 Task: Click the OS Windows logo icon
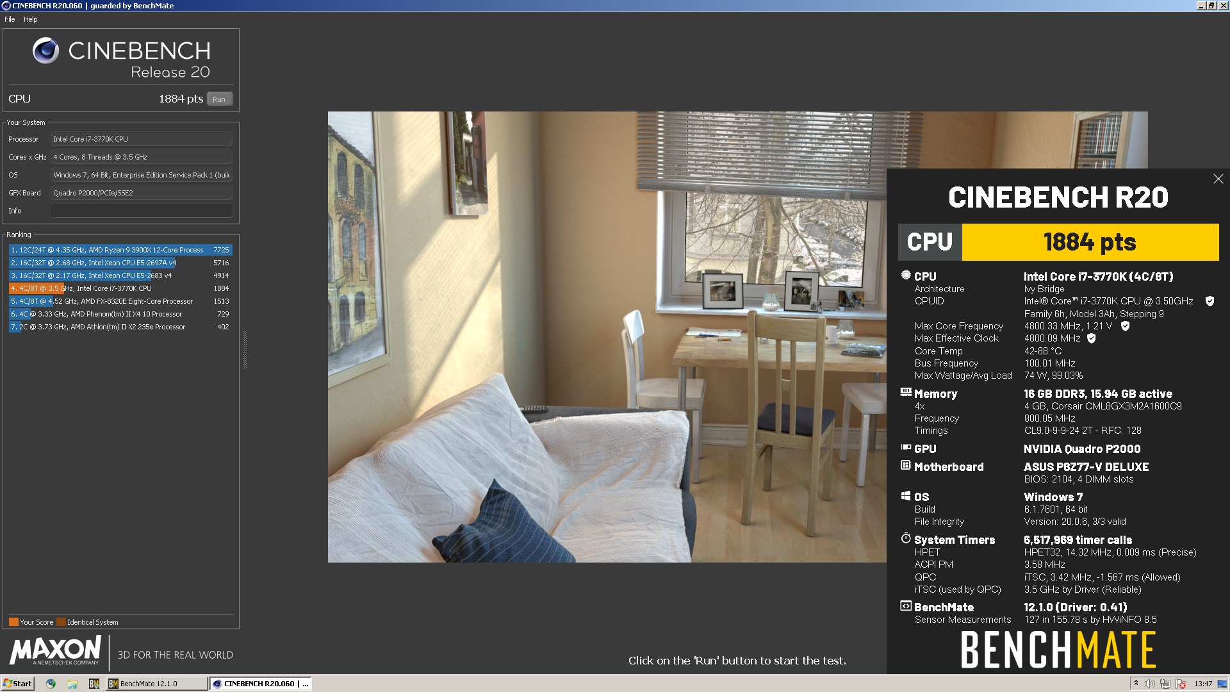tap(906, 495)
